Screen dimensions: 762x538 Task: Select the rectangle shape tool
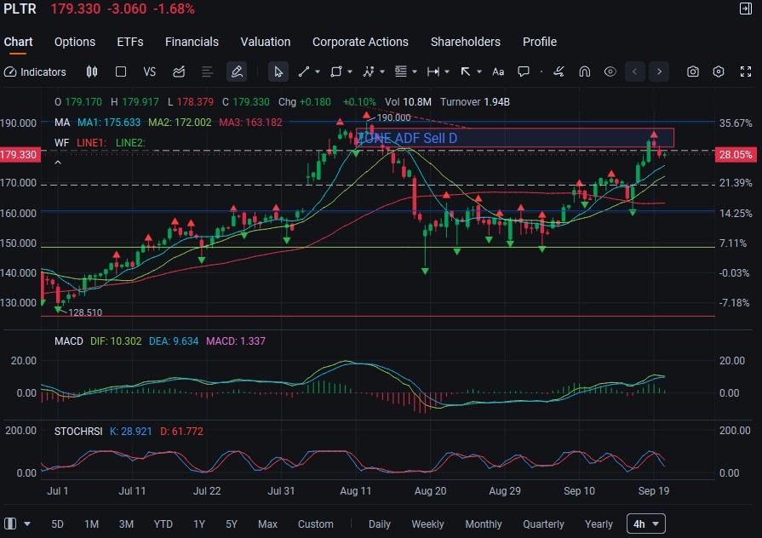point(335,72)
